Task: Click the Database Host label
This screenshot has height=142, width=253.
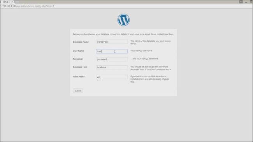Action: 80,67
